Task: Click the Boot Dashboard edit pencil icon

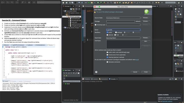Action: pyautogui.click(x=76, y=73)
